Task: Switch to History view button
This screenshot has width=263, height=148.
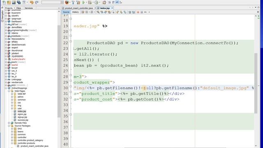Action: [75, 12]
